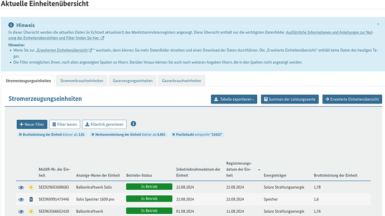The height and width of the screenshot is (216, 385).
Task: Sort by Energieträger column header
Action: 275,175
